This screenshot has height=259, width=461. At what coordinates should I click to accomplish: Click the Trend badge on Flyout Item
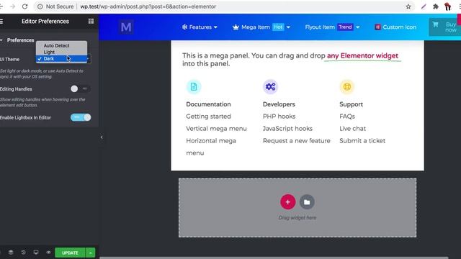pos(345,27)
